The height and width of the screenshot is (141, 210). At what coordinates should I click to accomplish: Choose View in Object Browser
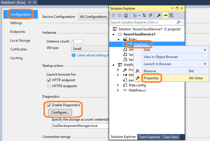[x=171, y=57]
